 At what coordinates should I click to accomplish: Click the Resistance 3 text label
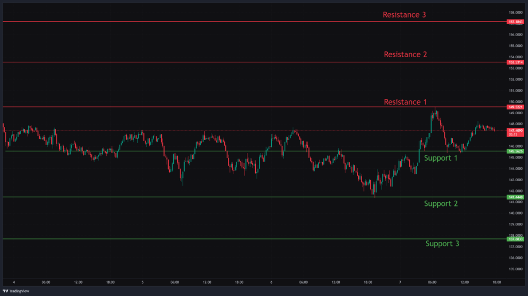(404, 15)
